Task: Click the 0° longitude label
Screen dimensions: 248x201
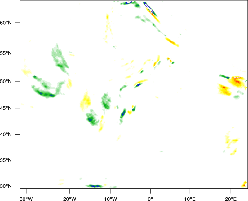Action: click(150, 199)
